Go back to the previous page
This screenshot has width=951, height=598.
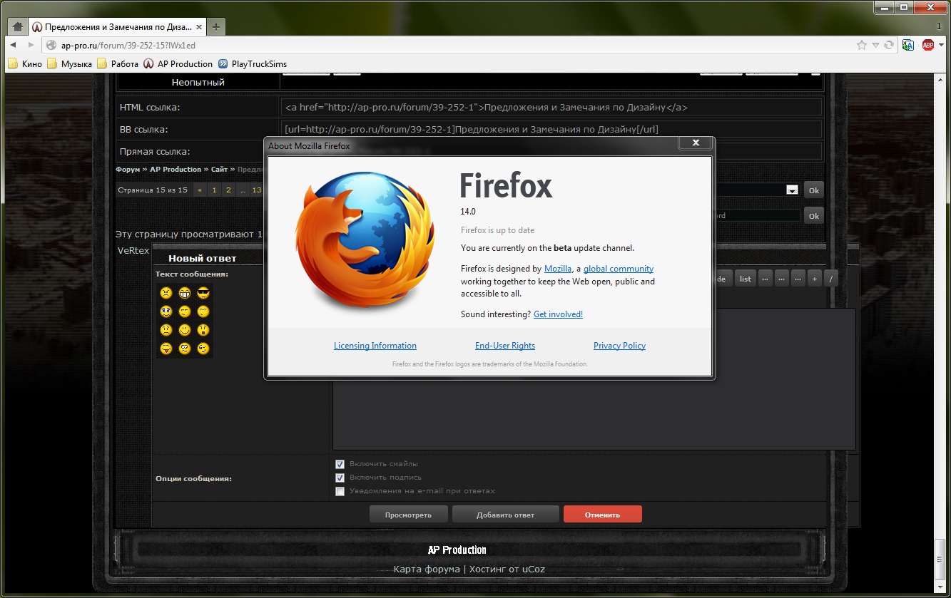pyautogui.click(x=13, y=45)
